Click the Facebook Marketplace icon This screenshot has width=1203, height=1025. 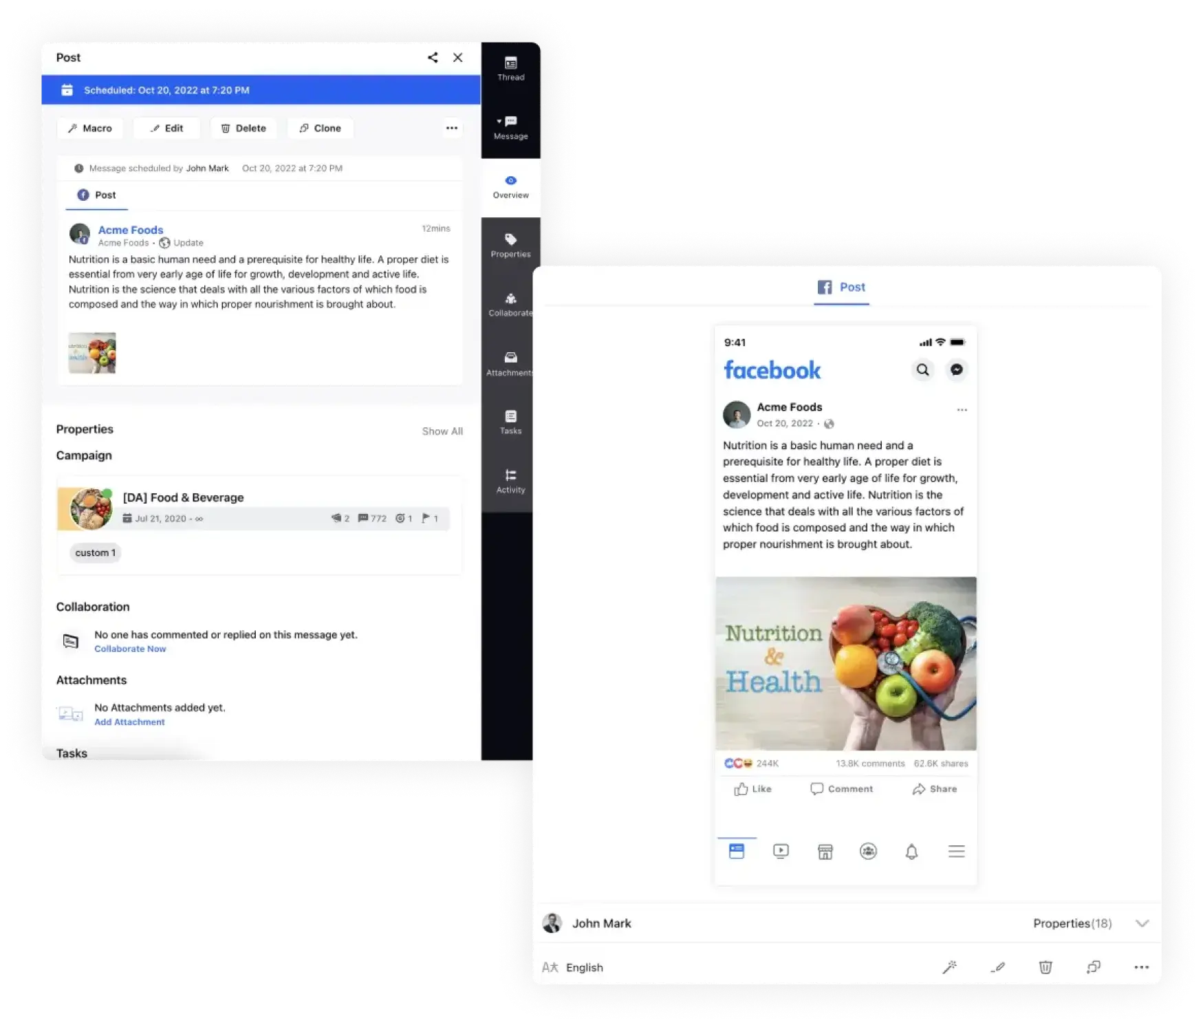[x=825, y=852]
